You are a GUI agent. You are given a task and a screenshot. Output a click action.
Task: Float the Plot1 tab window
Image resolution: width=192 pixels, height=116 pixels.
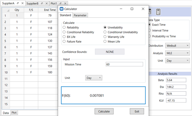point(61,3)
